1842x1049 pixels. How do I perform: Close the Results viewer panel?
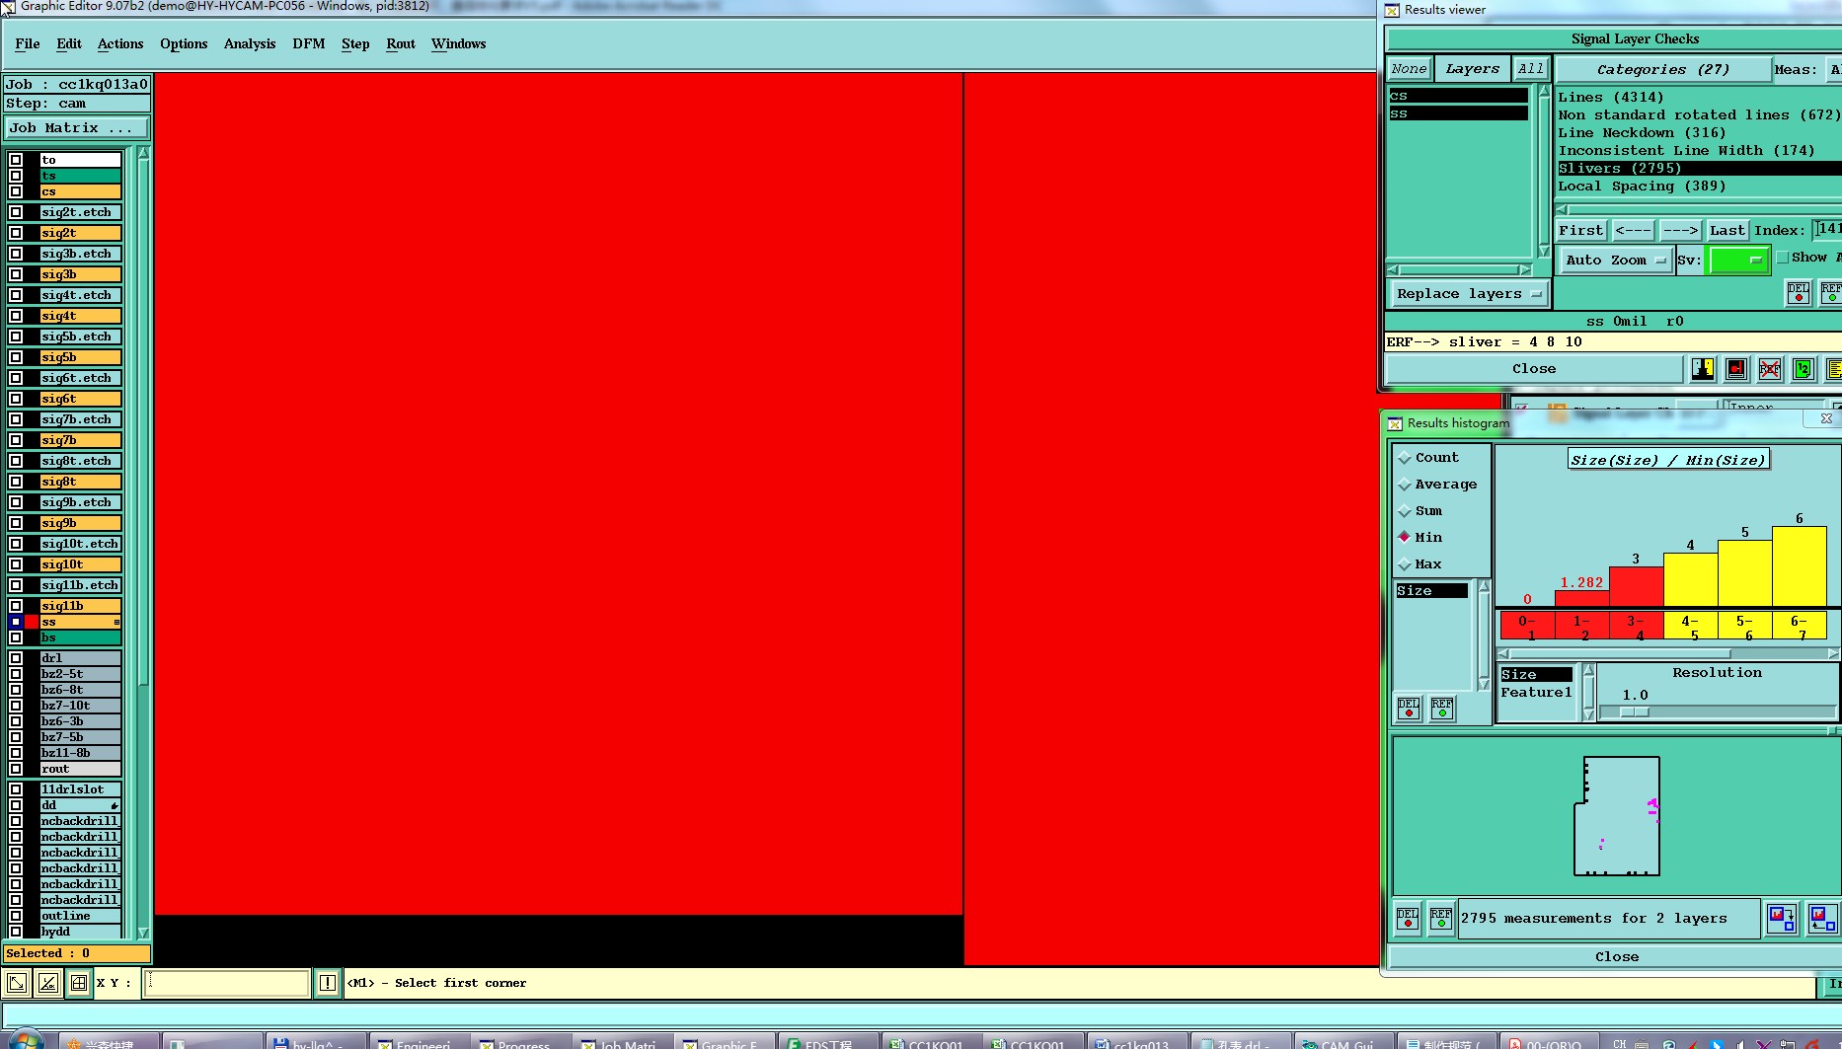click(x=1534, y=369)
